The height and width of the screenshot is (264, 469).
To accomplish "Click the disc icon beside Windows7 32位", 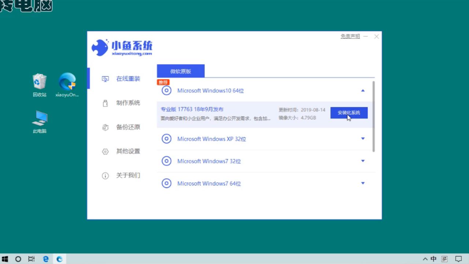I will coord(167,161).
